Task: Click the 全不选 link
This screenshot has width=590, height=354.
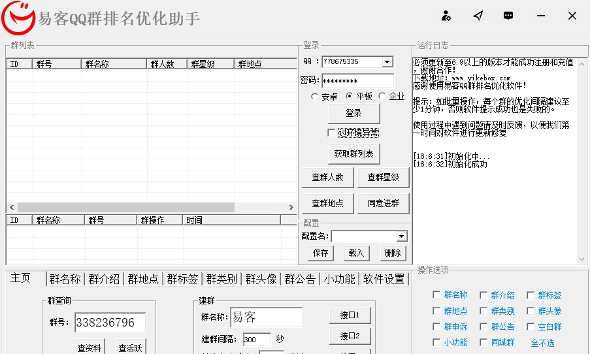Action: pos(542,343)
